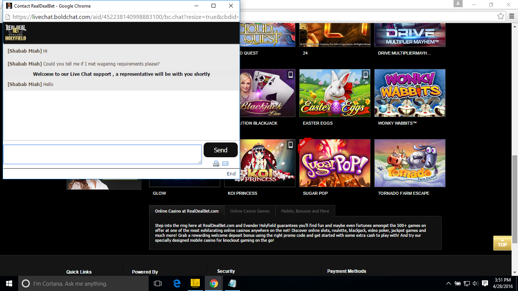
Task: Open the game title link labeled 24
Action: pyautogui.click(x=305, y=53)
